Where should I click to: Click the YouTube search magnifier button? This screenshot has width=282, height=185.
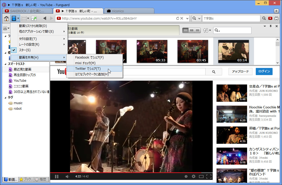pos(214,72)
